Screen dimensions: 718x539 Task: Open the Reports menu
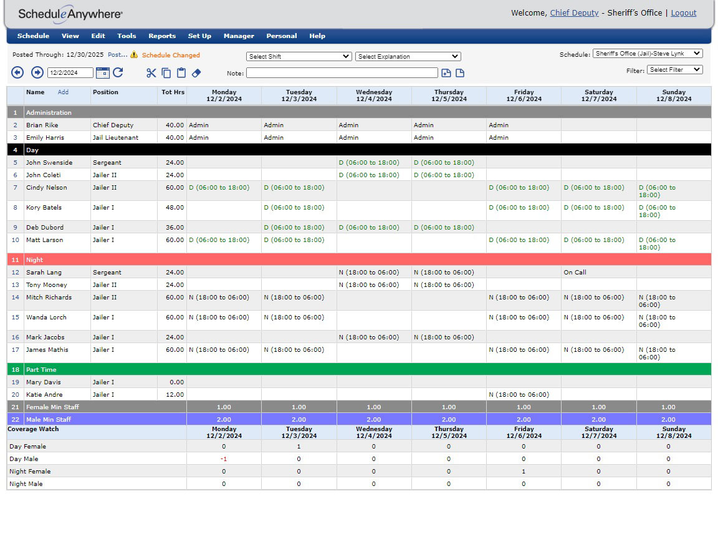pyautogui.click(x=162, y=36)
